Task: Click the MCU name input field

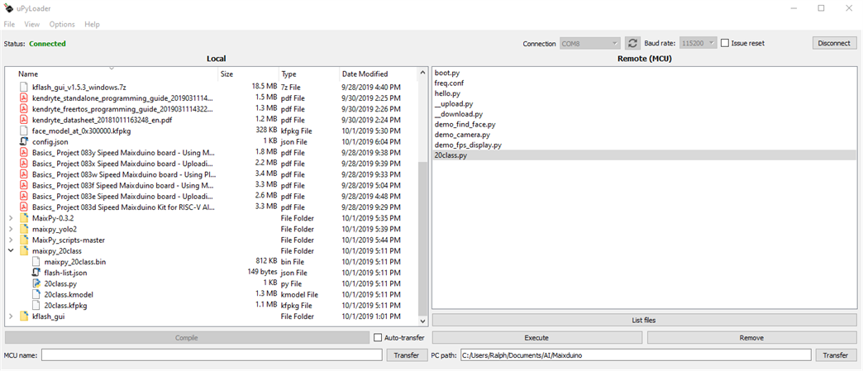Action: coord(212,355)
